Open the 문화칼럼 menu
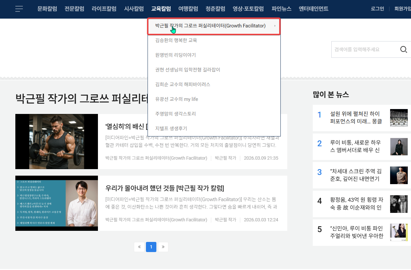The width and height of the screenshot is (411, 270). pyautogui.click(x=47, y=9)
